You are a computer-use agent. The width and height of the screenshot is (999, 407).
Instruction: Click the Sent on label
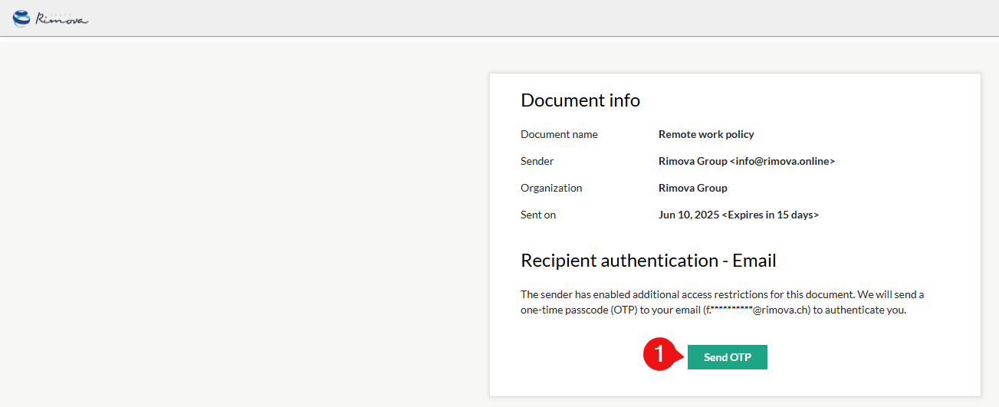click(538, 215)
